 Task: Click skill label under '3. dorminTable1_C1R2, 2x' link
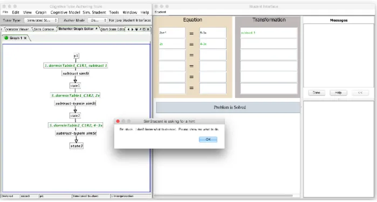tap(76, 103)
